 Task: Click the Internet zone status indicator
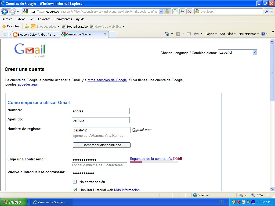pos(201,195)
